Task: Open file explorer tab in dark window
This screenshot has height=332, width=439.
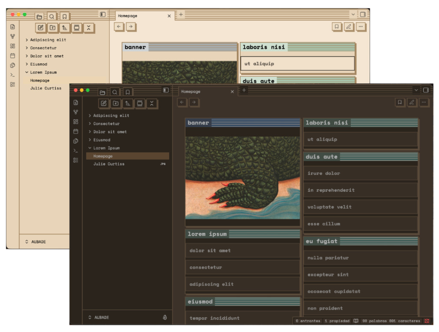Action: (102, 92)
